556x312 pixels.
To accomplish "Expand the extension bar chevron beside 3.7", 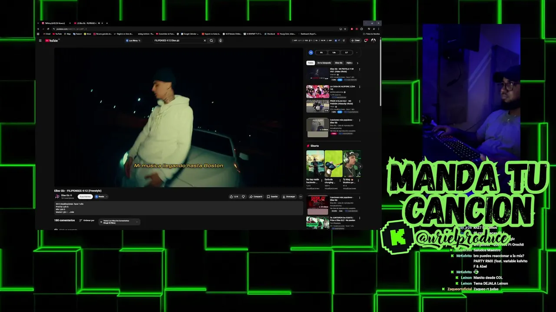I will (x=357, y=52).
